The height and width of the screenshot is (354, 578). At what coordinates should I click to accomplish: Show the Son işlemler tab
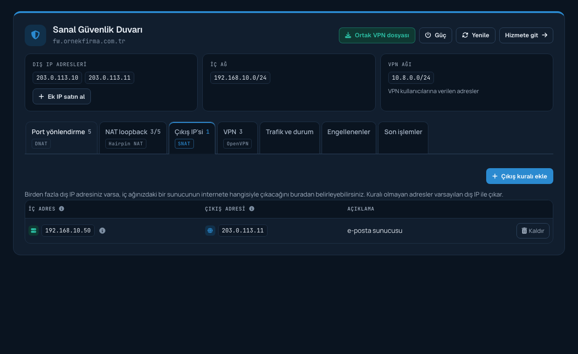403,138
